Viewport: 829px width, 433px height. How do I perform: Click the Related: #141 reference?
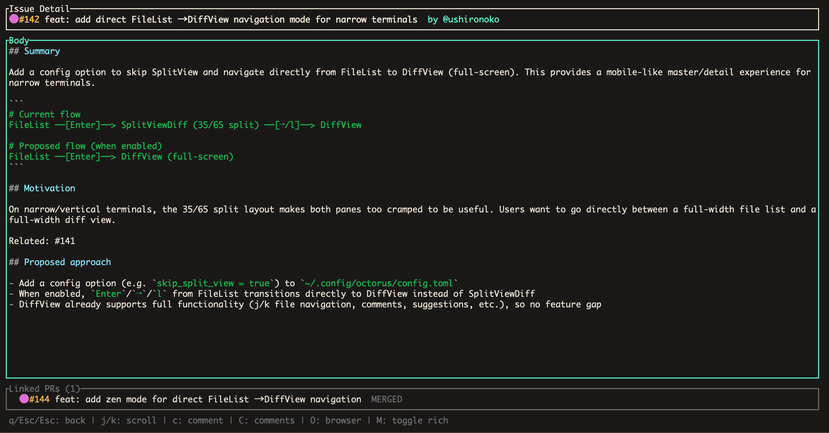pyautogui.click(x=42, y=241)
